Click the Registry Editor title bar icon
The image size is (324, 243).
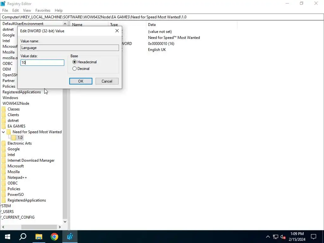point(3,3)
